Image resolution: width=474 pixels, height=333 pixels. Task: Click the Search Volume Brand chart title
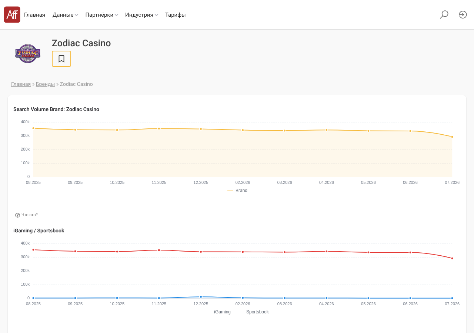[56, 109]
